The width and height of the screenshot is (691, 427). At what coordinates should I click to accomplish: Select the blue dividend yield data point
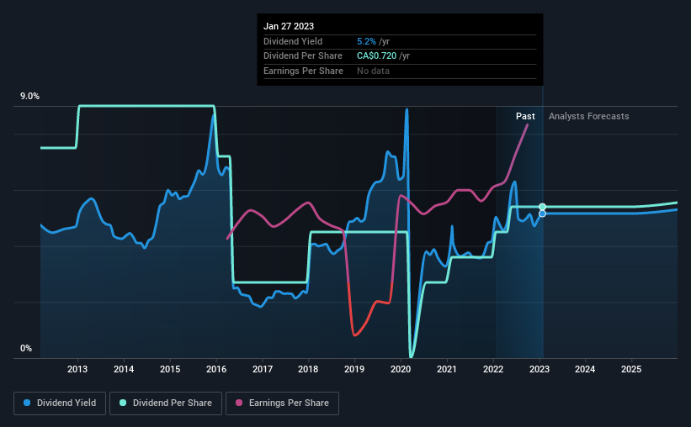543,213
